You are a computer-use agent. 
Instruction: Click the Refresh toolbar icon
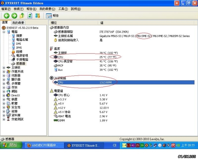[x=30, y=16]
